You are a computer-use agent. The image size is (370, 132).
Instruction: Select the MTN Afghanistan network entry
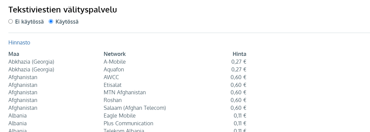tap(125, 93)
